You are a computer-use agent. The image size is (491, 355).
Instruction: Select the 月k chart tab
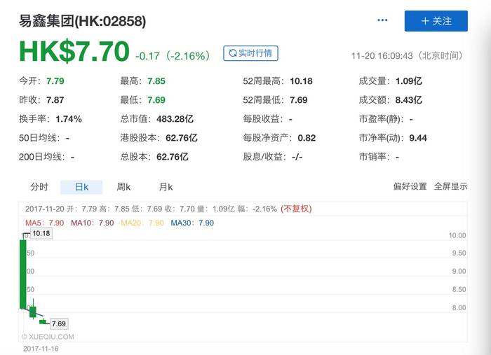click(166, 187)
